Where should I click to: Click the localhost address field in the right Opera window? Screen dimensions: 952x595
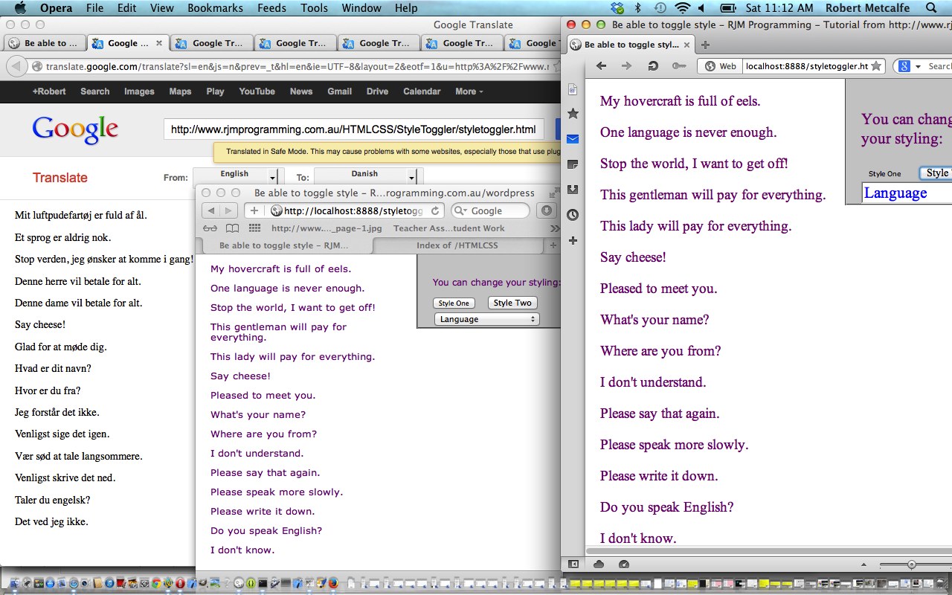point(806,66)
